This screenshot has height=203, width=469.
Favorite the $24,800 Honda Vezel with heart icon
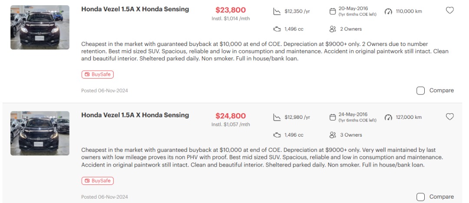[450, 117]
